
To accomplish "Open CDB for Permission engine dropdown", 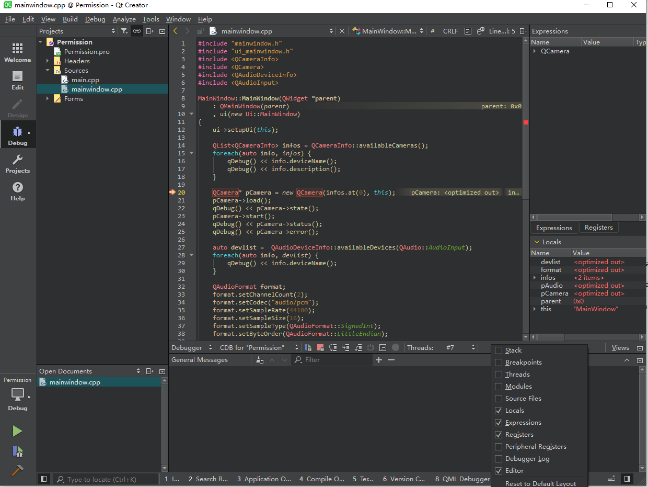I will coord(259,347).
